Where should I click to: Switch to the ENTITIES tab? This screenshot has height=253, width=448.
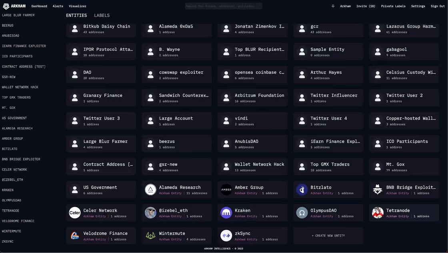coord(76,16)
